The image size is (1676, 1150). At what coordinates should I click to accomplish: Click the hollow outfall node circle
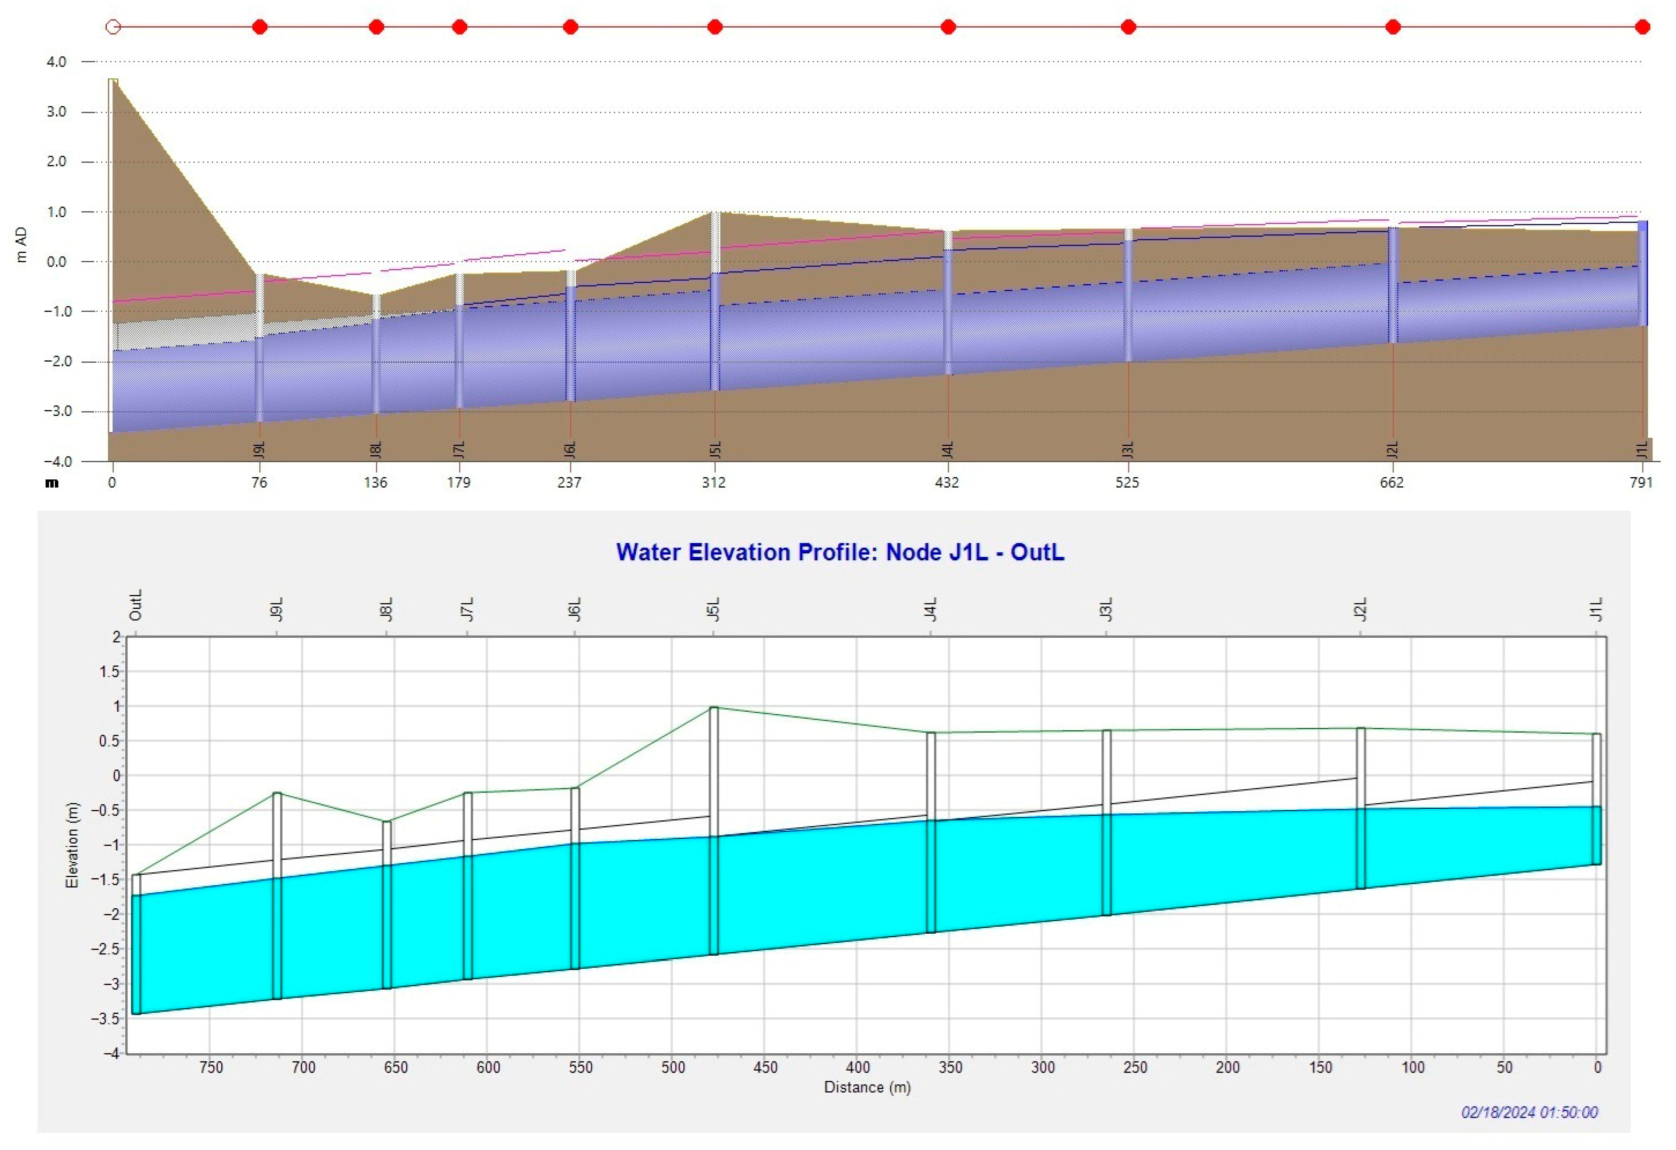113,28
